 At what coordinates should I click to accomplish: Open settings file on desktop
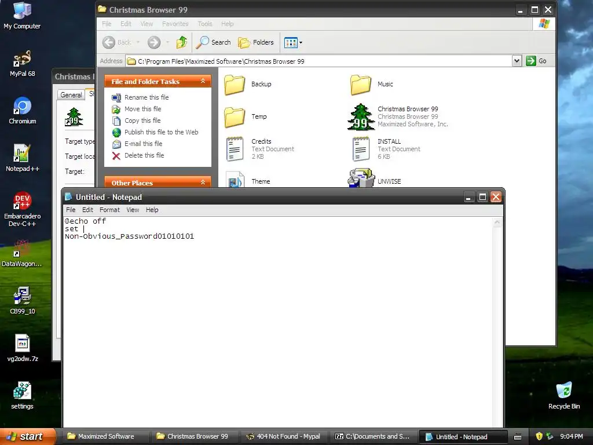coord(22,396)
